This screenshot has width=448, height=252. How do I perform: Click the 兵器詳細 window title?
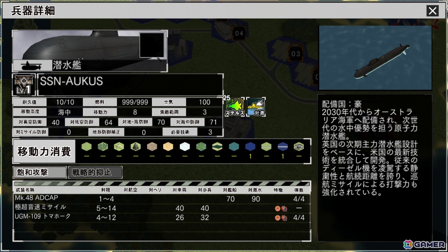(x=34, y=11)
